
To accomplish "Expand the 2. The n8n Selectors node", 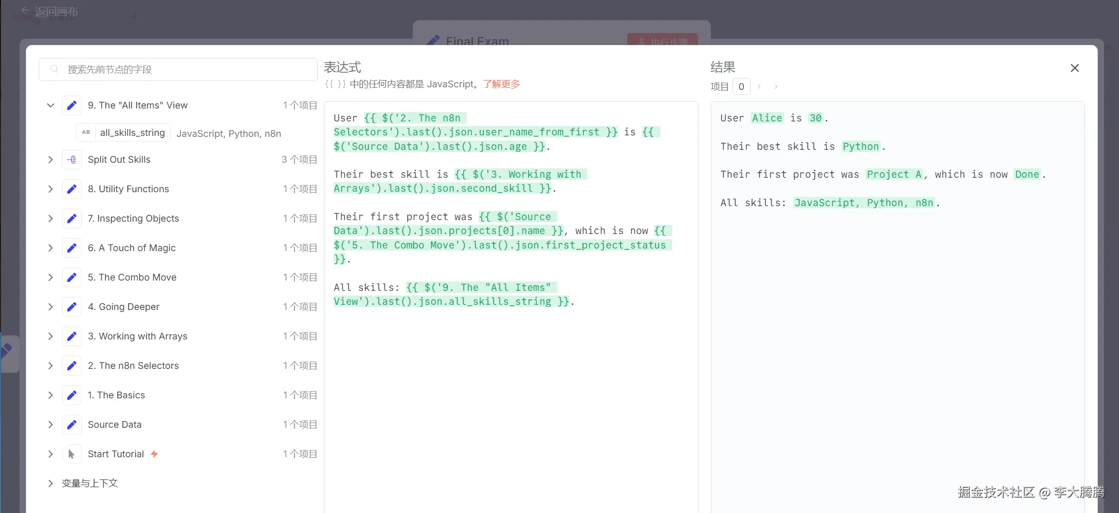I will pos(51,366).
